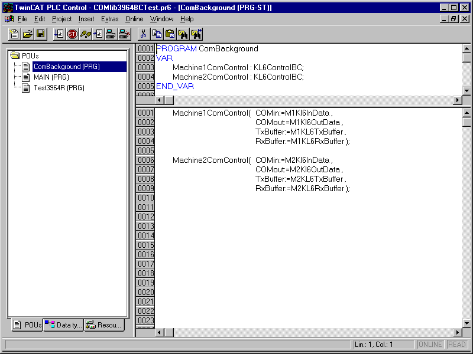
Task: Click the Test3964R (PRG) document icon
Action: point(26,88)
